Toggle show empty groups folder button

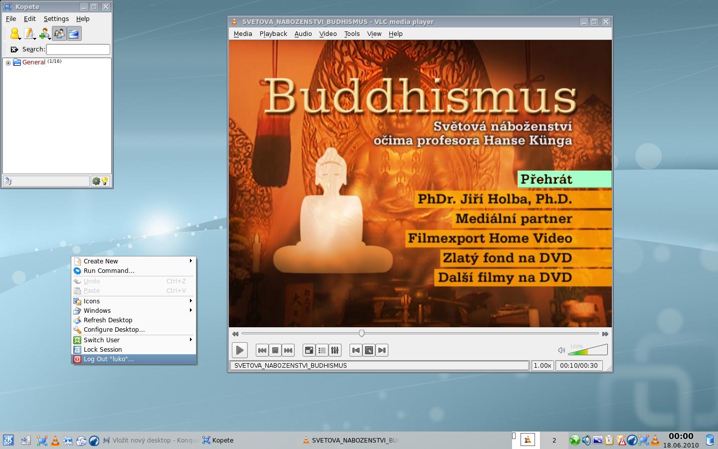coord(74,34)
